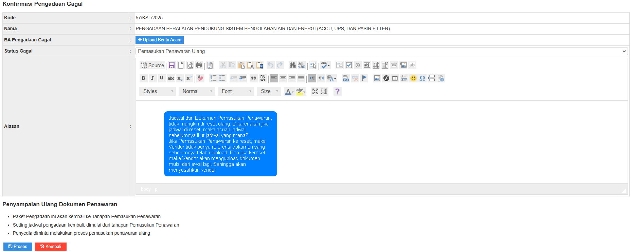Open the spell checker dropdown
Image resolution: width=632 pixels, height=251 pixels.
click(x=326, y=65)
